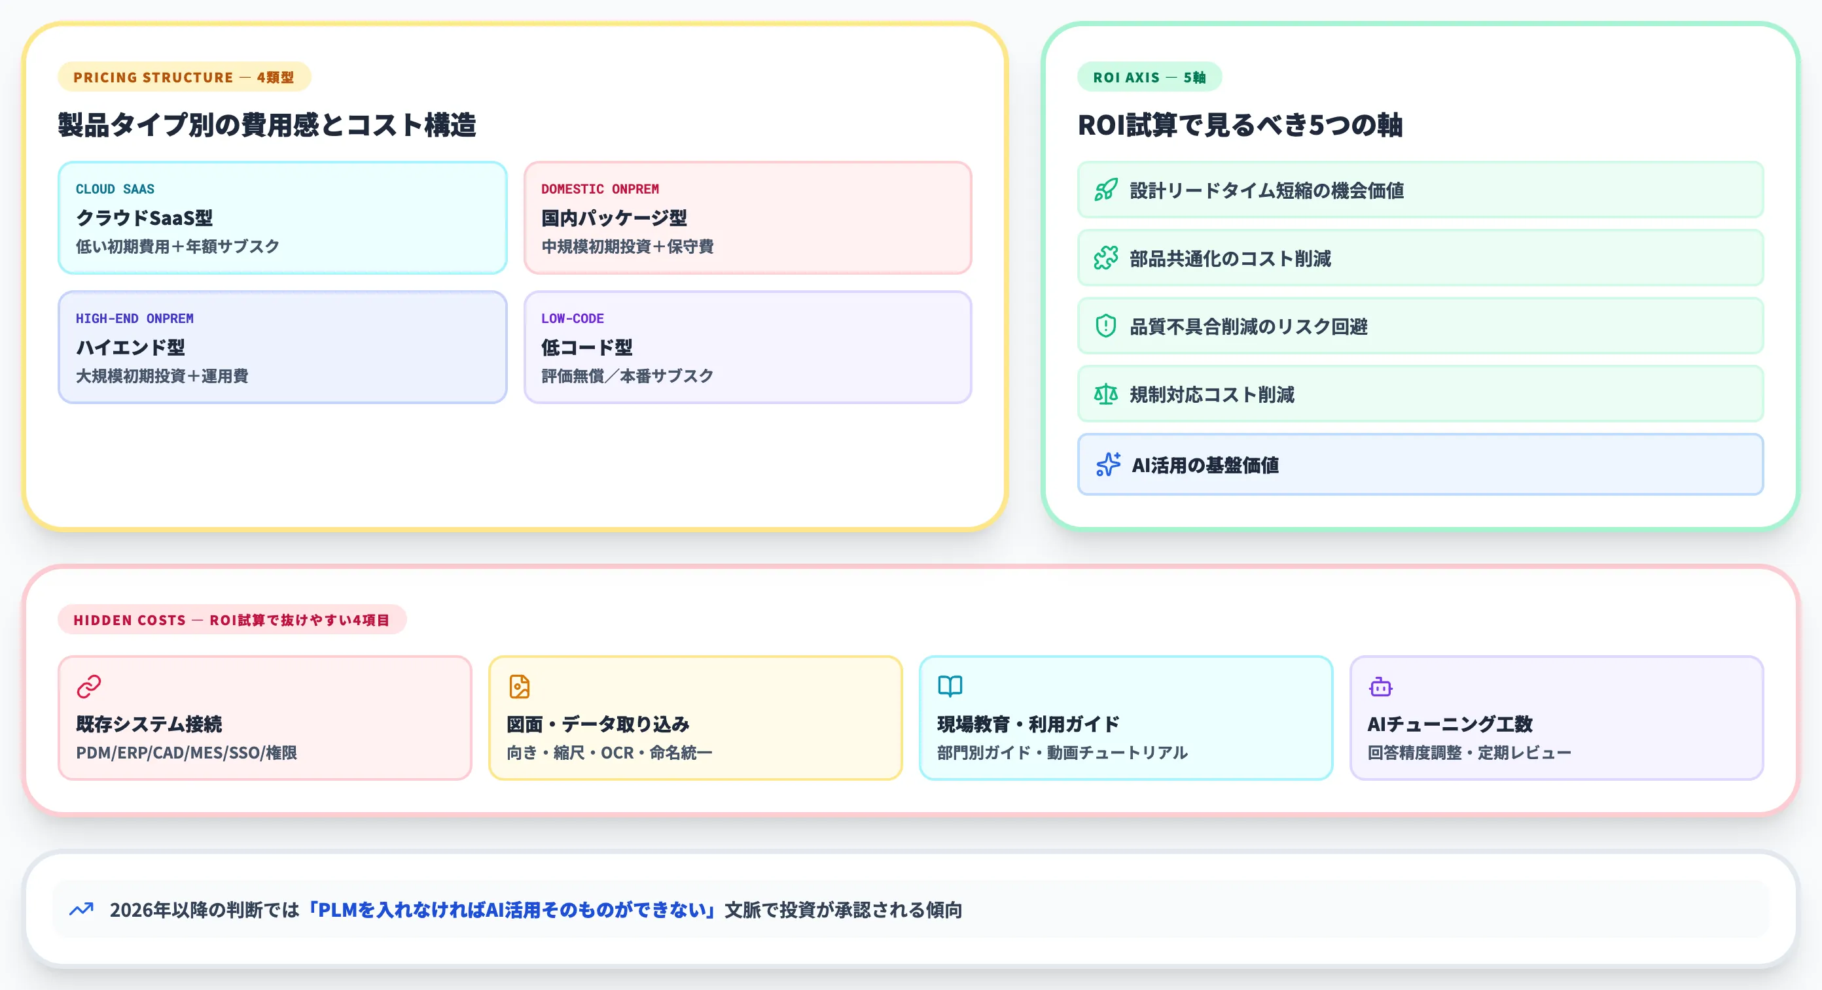Click 部門別ガイド・動画チュートリアル text
Screen dimensions: 1822x990
click(1062, 752)
